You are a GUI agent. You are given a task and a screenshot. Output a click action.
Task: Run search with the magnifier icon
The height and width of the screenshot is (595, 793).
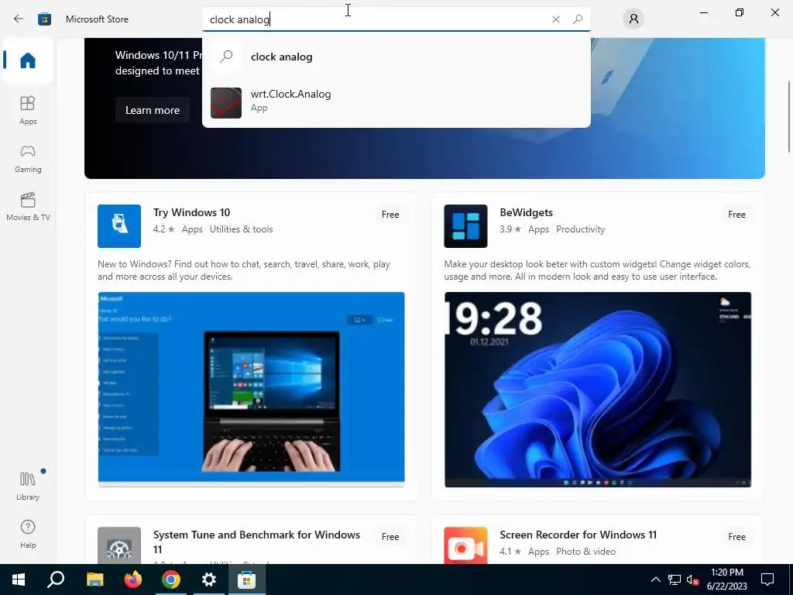pos(578,19)
